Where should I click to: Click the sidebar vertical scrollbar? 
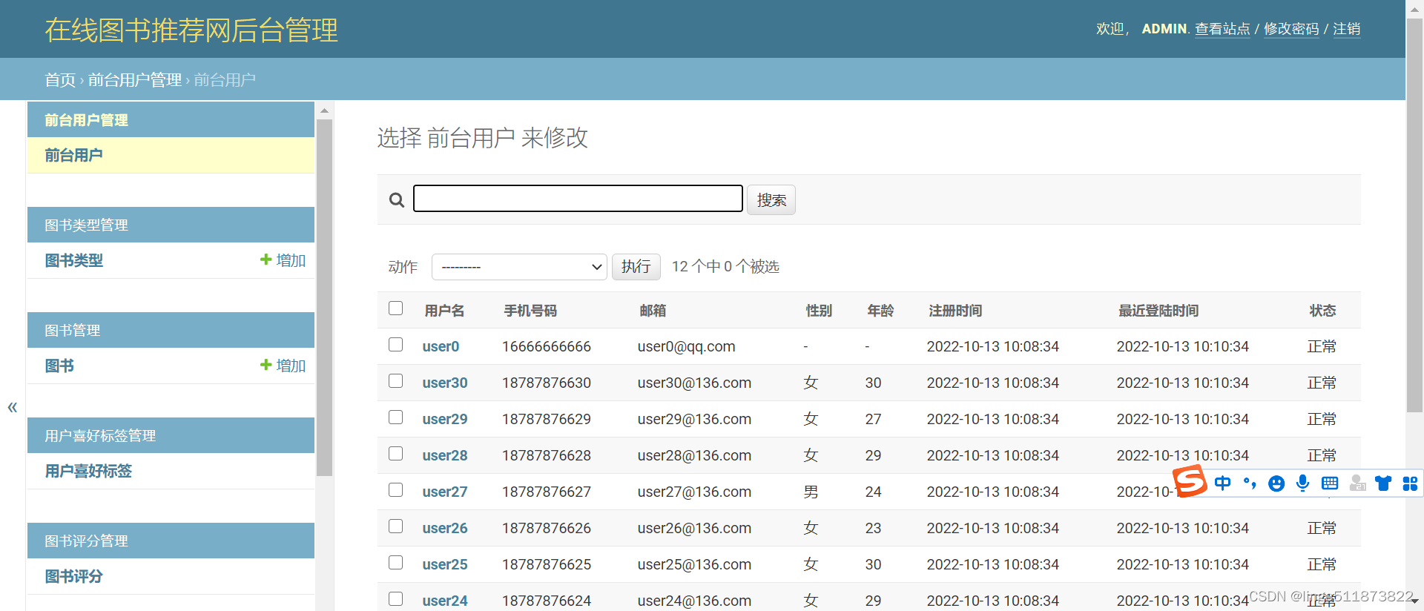pyautogui.click(x=324, y=297)
